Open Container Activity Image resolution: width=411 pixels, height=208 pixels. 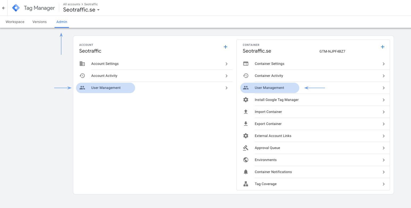pyautogui.click(x=269, y=76)
